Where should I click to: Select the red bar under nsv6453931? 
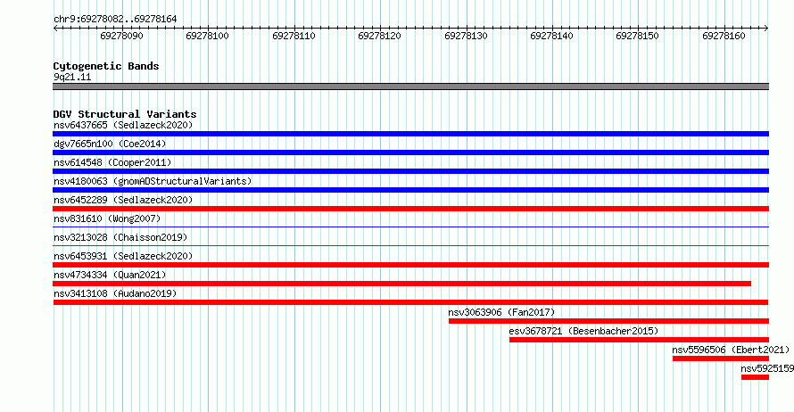click(x=410, y=265)
